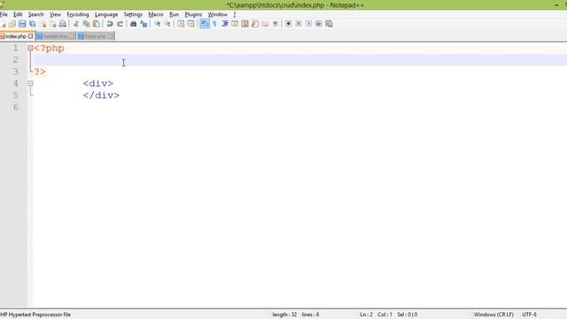Image resolution: width=567 pixels, height=319 pixels.
Task: Click line number 6 in the margin
Action: click(16, 107)
